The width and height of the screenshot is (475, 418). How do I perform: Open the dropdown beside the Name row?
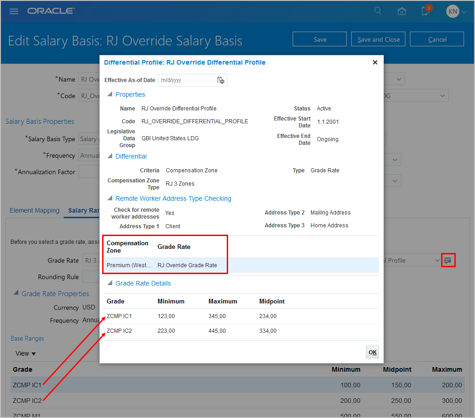399,79
